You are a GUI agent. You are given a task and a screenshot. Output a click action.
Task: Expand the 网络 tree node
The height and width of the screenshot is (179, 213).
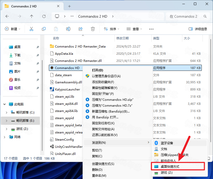pyautogui.click(x=5, y=137)
